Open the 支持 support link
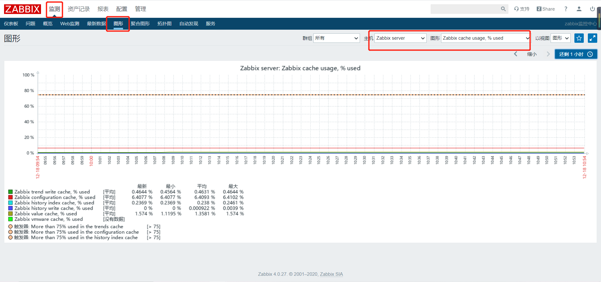 click(522, 9)
